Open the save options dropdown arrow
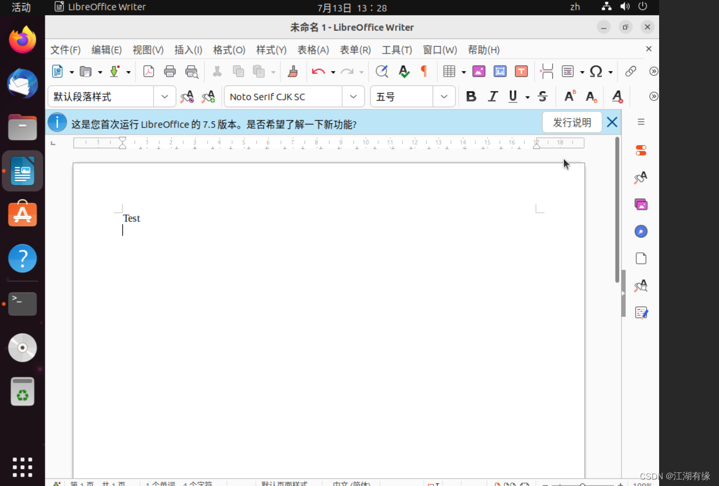 point(128,72)
